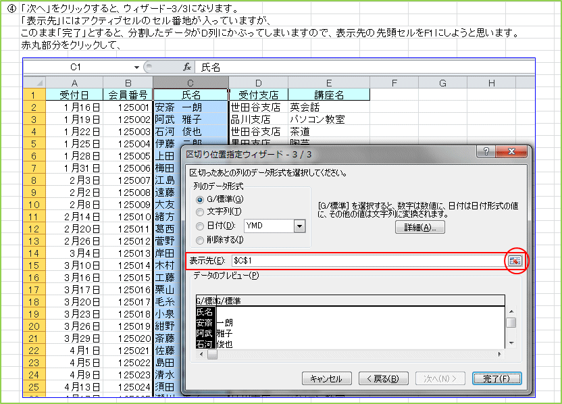Click the preview horizontal scrollbar thumb
This screenshot has width=562, height=404.
point(212,354)
